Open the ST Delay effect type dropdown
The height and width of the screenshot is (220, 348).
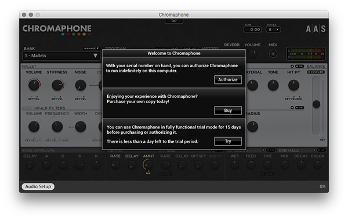pyautogui.click(x=263, y=150)
